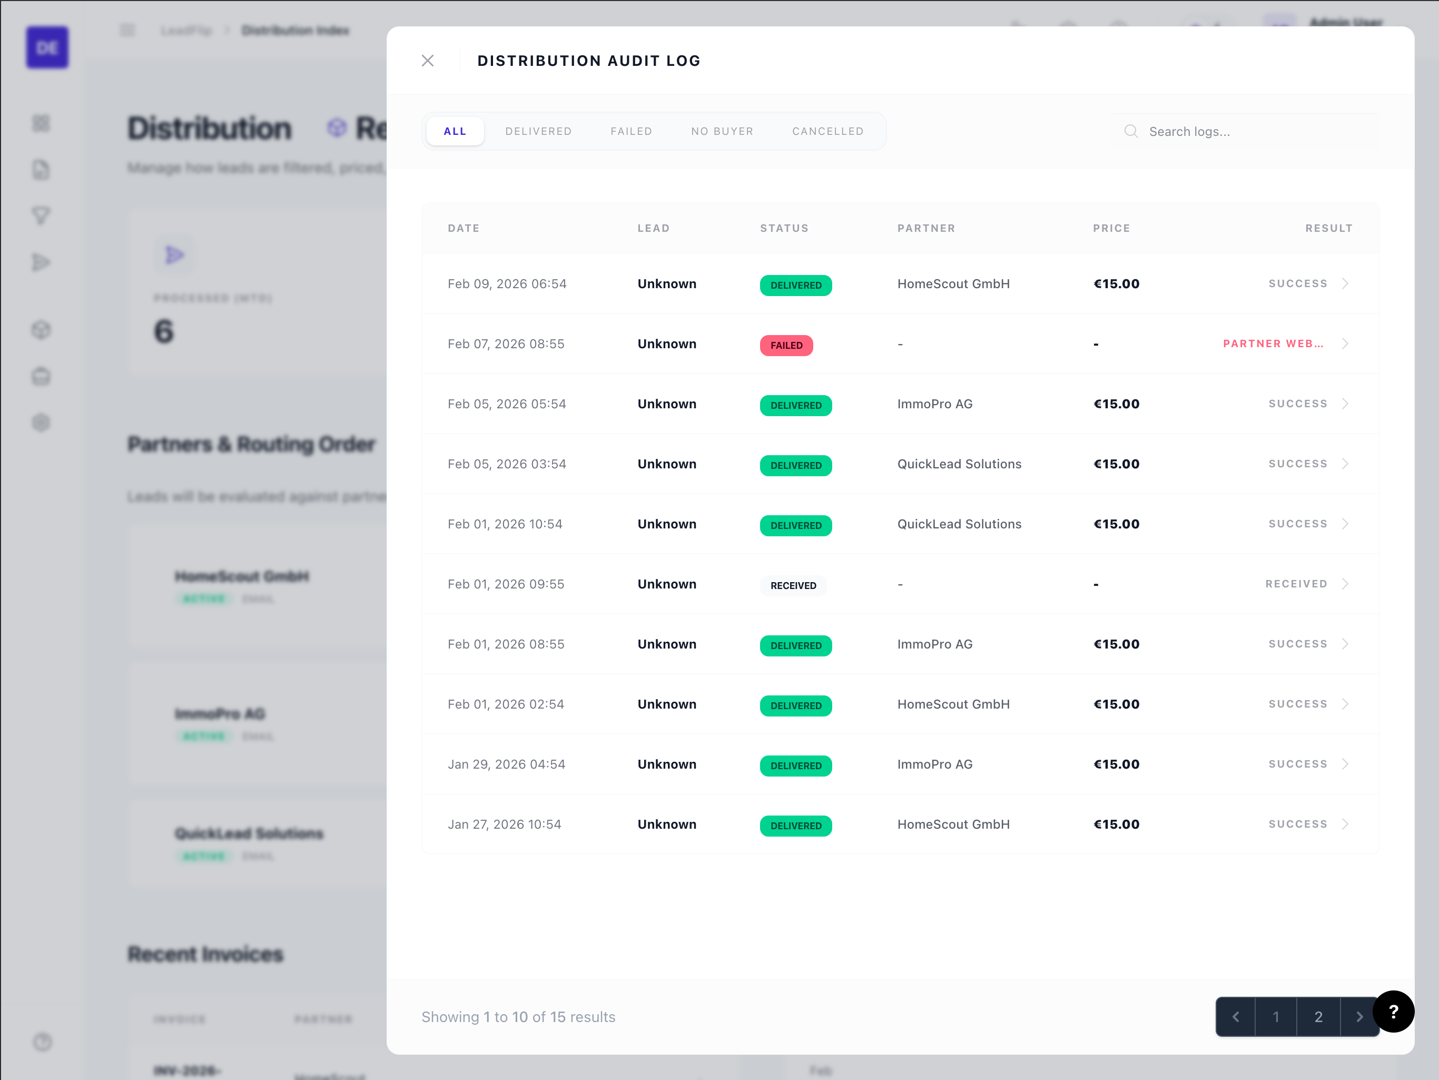This screenshot has width=1439, height=1080.
Task: Expand the failed Feb 07 row details
Action: [x=1345, y=343]
